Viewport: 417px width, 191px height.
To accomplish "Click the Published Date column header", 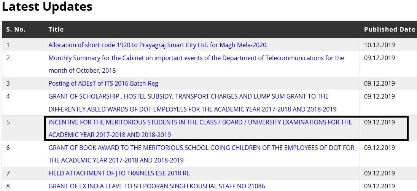I will coord(389,29).
